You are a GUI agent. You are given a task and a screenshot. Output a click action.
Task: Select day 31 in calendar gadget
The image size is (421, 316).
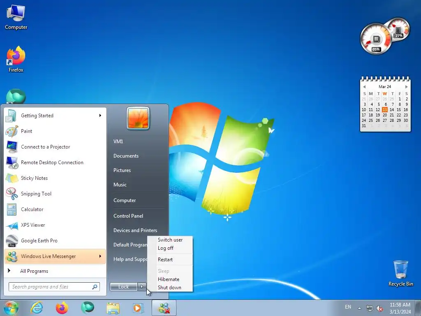click(x=364, y=126)
